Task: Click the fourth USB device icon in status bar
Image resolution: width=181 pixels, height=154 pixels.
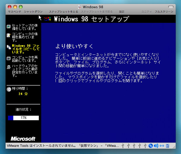Action: [140, 146]
